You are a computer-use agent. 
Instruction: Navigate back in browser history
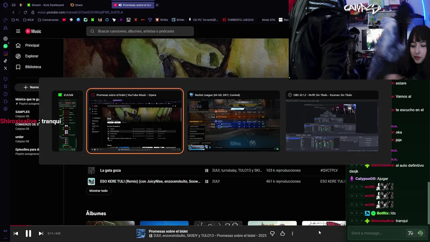coord(13,12)
